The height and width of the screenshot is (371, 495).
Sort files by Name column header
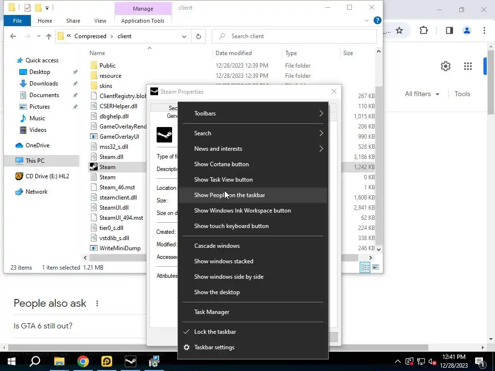pos(97,53)
